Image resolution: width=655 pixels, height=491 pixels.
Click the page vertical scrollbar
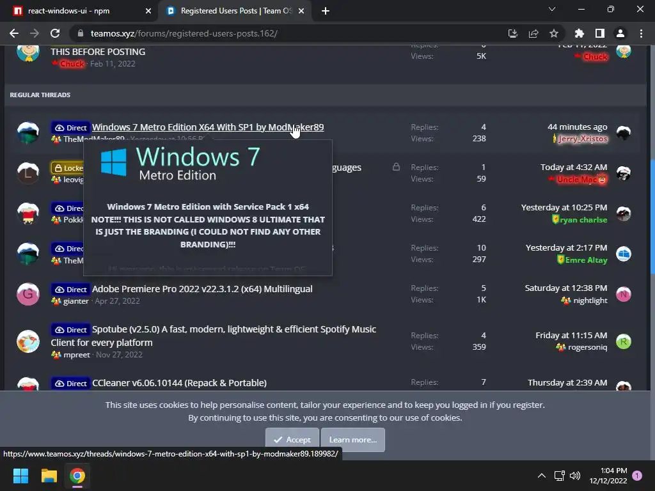click(652, 216)
